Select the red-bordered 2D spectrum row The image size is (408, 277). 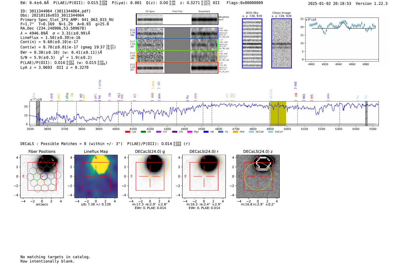[177, 67]
